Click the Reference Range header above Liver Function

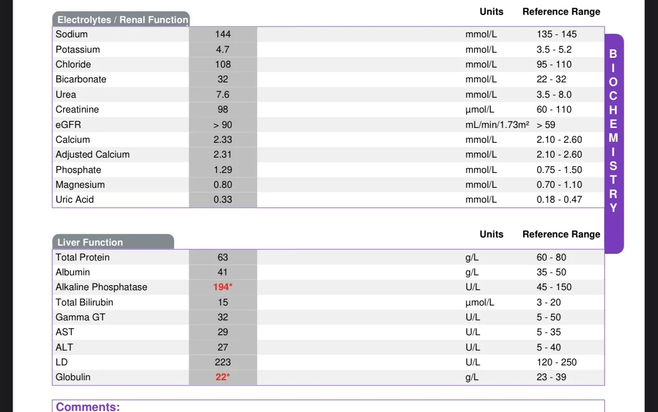[561, 234]
